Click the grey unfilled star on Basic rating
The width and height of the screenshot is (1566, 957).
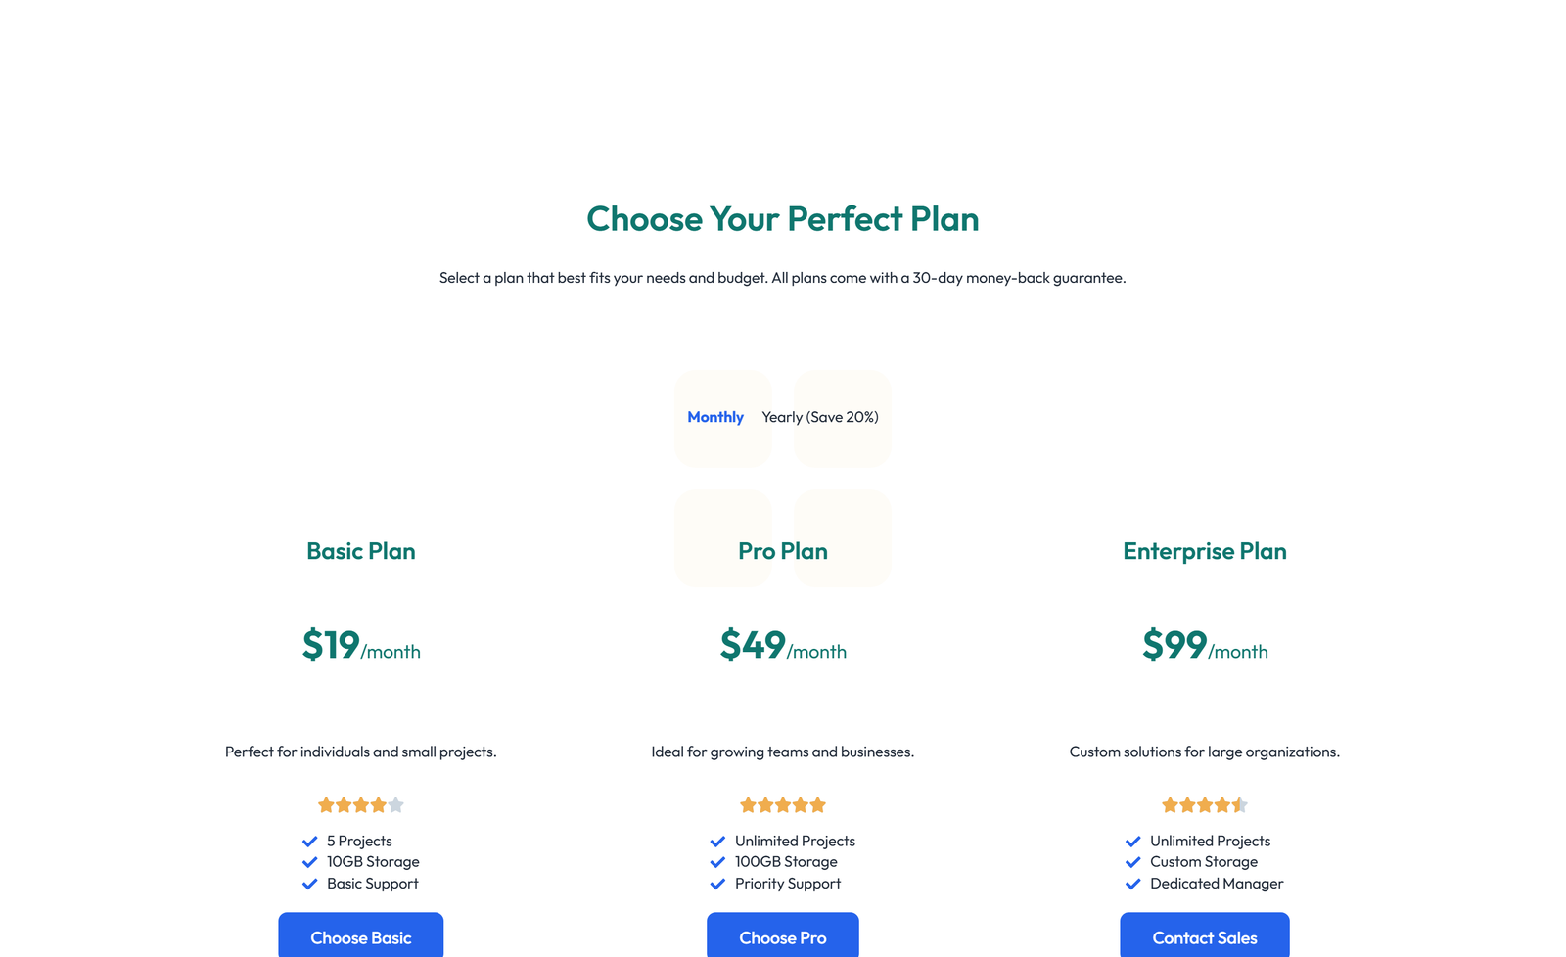pos(395,804)
